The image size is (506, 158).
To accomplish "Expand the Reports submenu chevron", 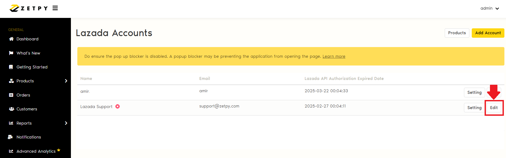I will coord(66,123).
